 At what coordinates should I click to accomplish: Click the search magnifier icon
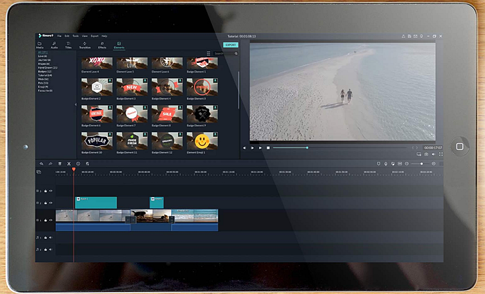(x=236, y=53)
